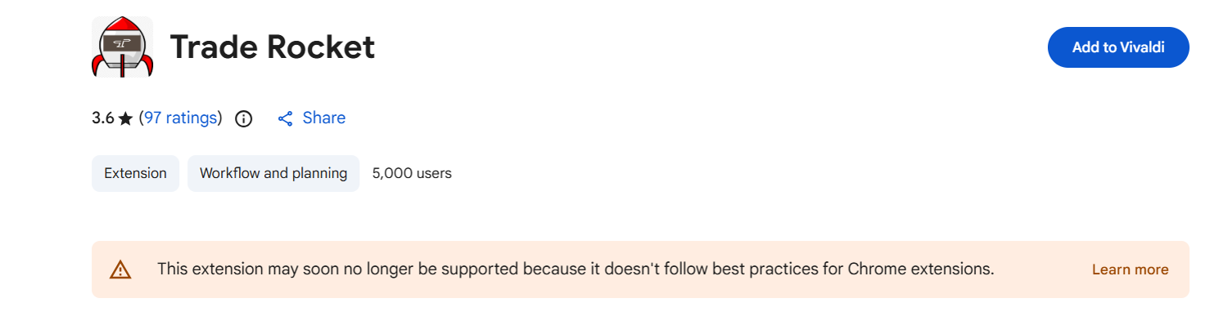Click the Trade Rocket rocket logo
Screen dimensions: 1219x334
pos(122,47)
